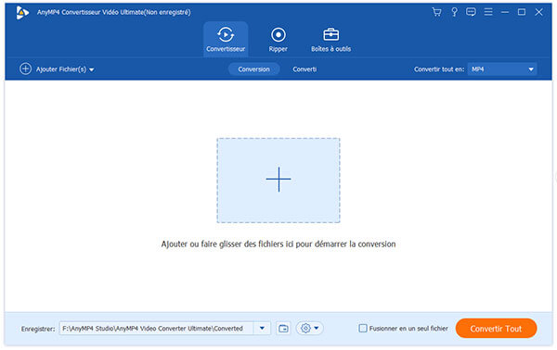Screen dimensions: 557x350
Task: Open the feedback chat bubble icon
Action: 471,12
